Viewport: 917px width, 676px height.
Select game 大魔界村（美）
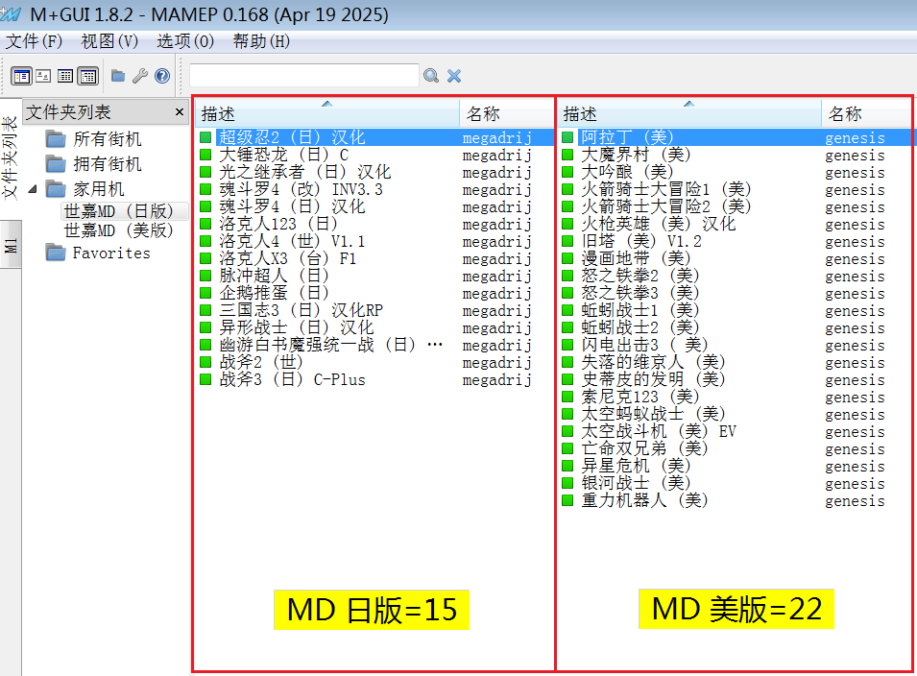[637, 155]
